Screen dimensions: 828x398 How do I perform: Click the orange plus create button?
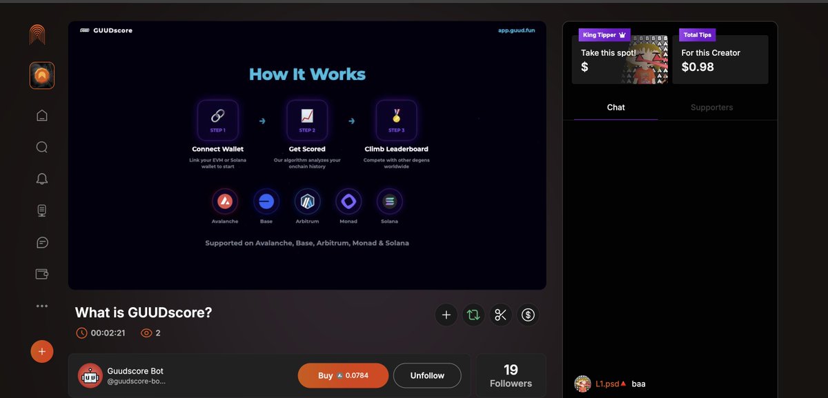point(41,351)
